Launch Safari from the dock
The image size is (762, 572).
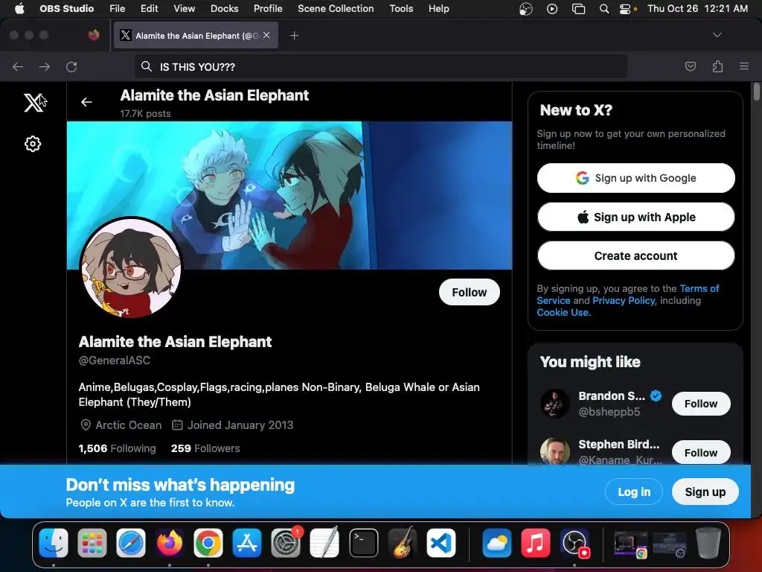131,543
